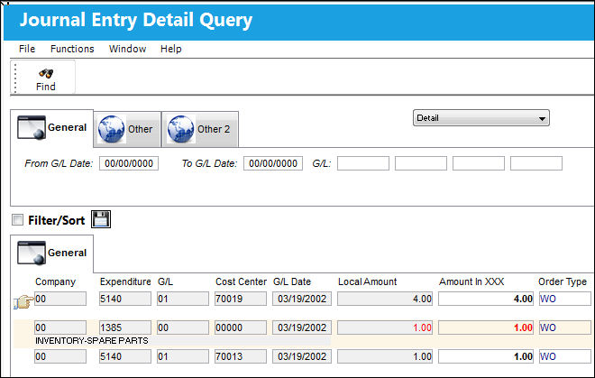Screen dimensions: 595x378
Task: Select the lower General tab label
Action: 68,253
